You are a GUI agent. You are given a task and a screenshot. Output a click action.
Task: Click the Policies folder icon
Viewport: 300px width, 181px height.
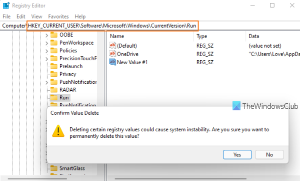(x=54, y=51)
